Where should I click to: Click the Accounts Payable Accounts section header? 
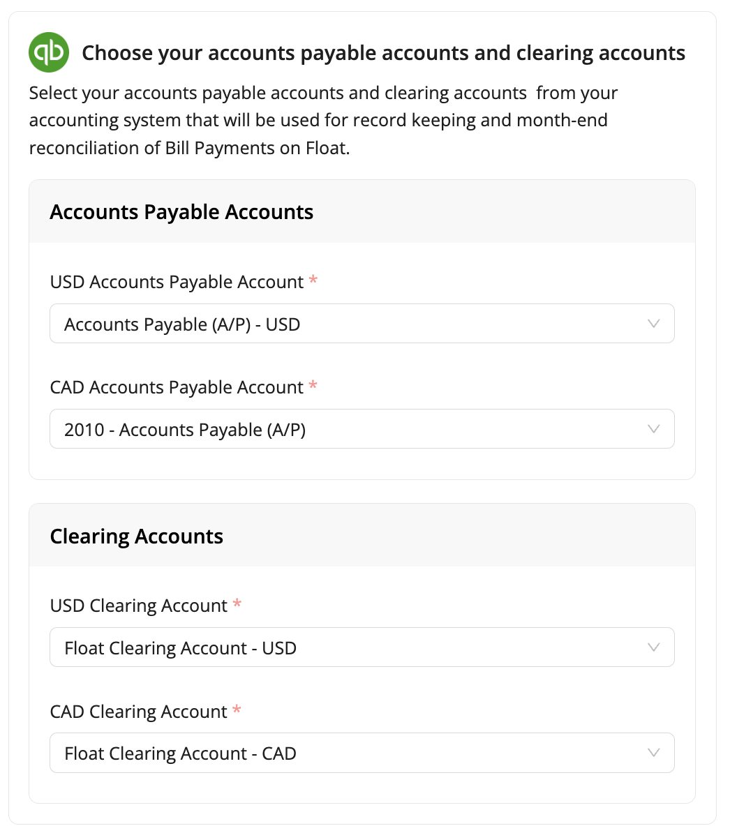[181, 211]
